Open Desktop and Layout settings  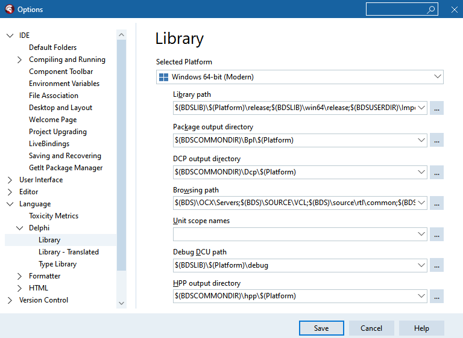pos(60,108)
